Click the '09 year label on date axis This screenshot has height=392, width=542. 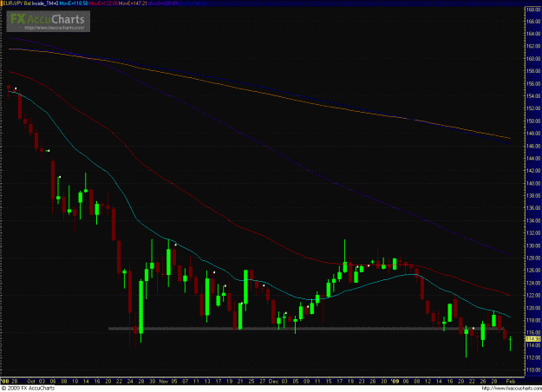[395, 382]
